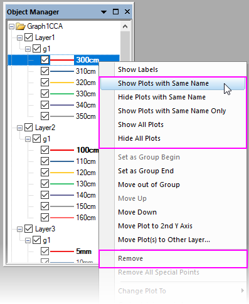Viewport: 249px width, 304px height.
Task: Uncheck the Layer1 checkbox
Action: coord(29,38)
